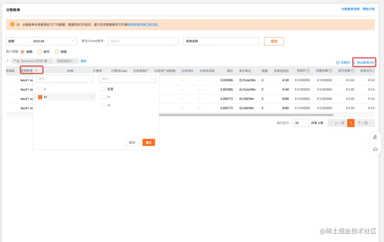Go to 上一页 previous page
This screenshot has height=242, width=384.
(337, 123)
